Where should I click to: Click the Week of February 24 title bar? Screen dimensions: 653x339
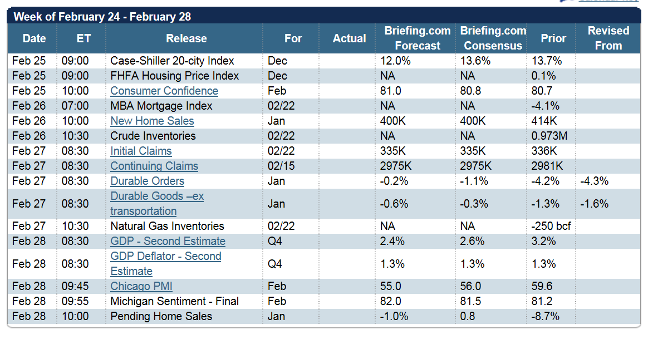[102, 17]
